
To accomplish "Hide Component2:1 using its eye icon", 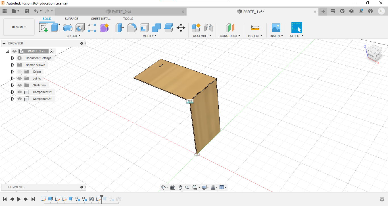I will tap(20, 99).
